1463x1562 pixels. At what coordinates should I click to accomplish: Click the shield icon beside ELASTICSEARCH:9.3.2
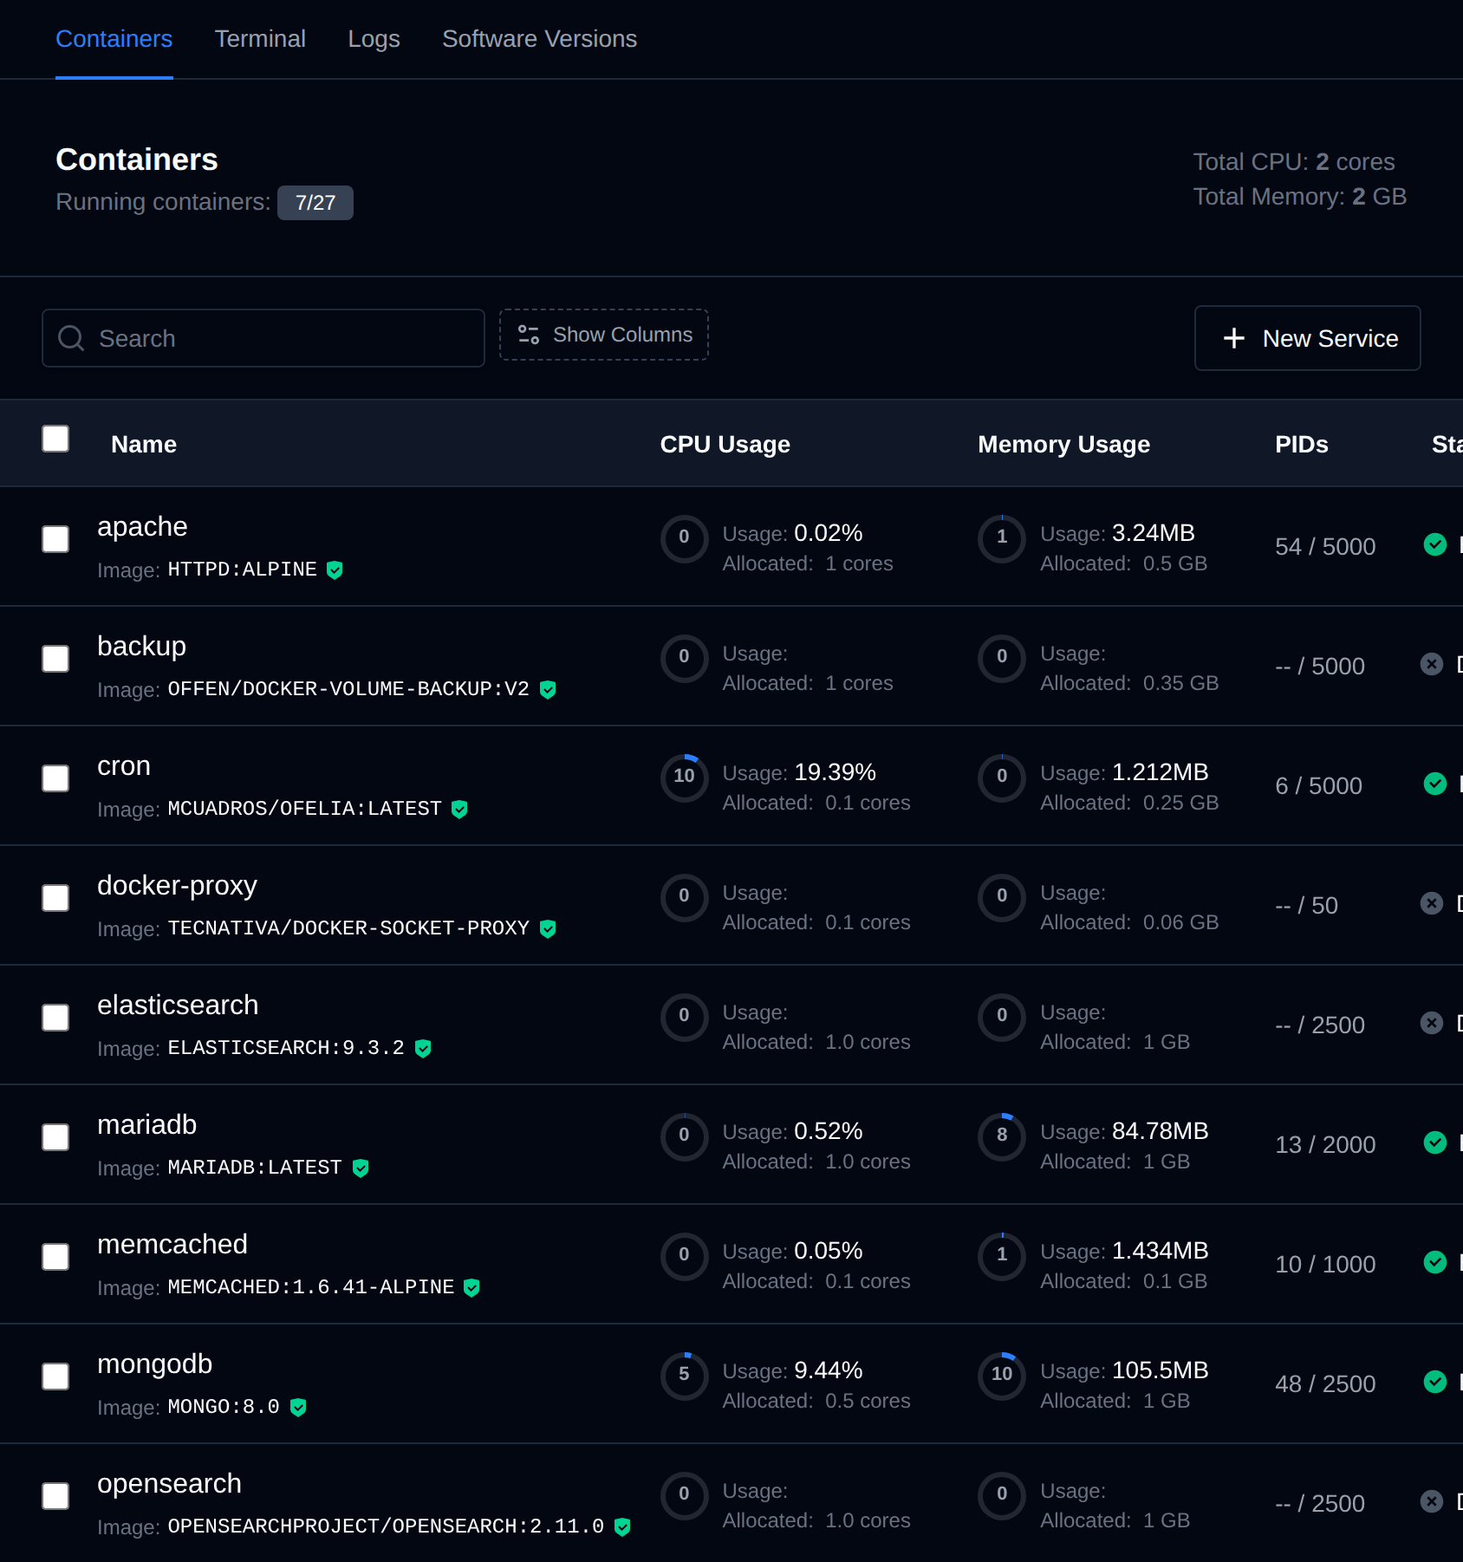423,1048
